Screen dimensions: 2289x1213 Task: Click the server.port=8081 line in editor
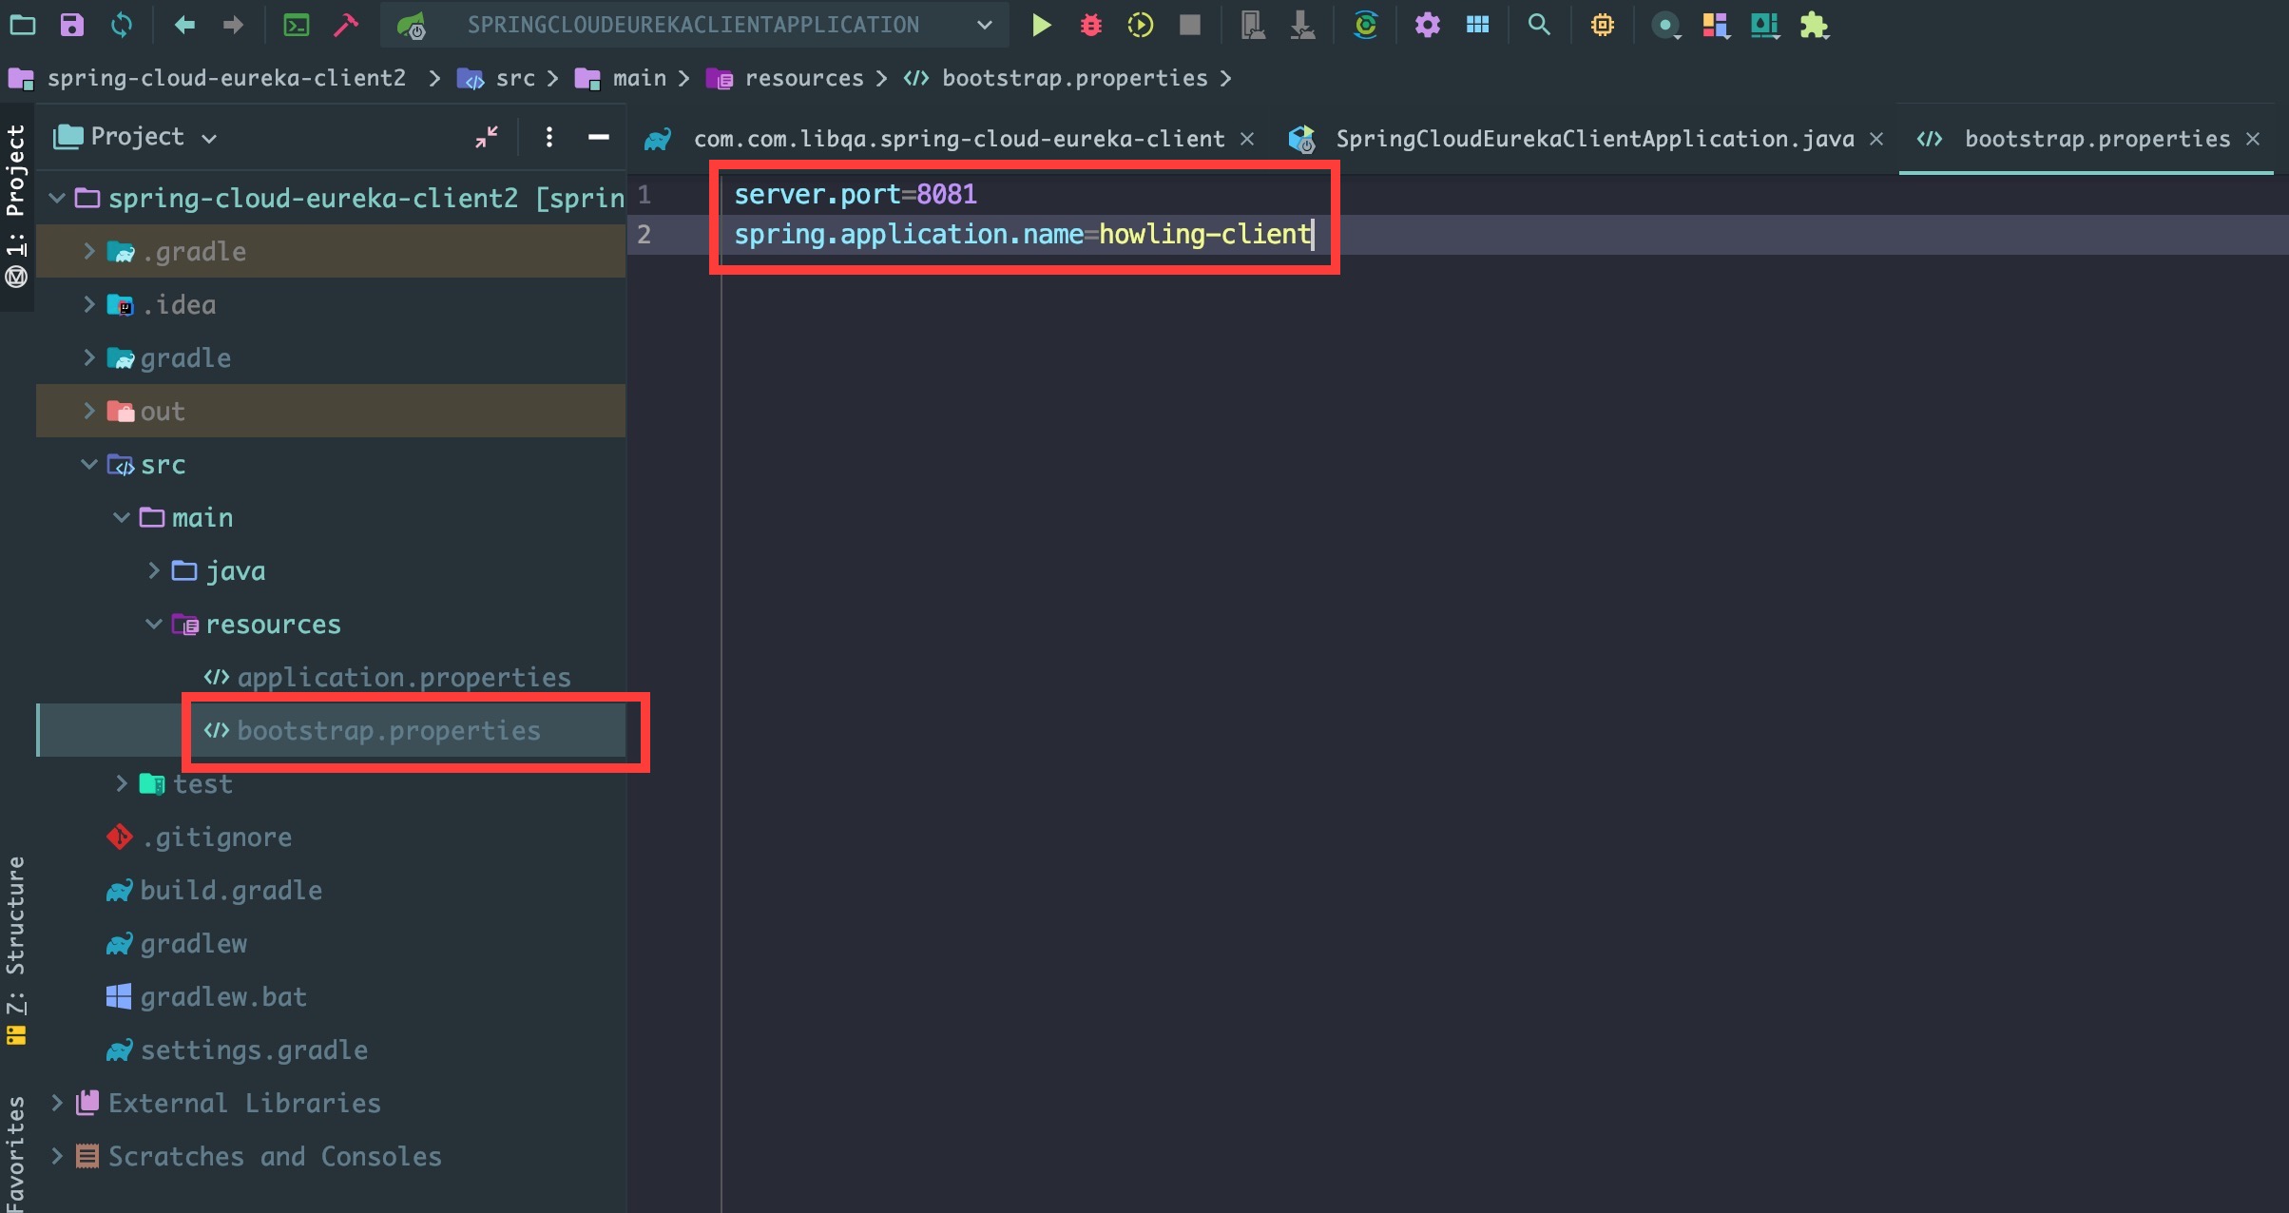855,194
